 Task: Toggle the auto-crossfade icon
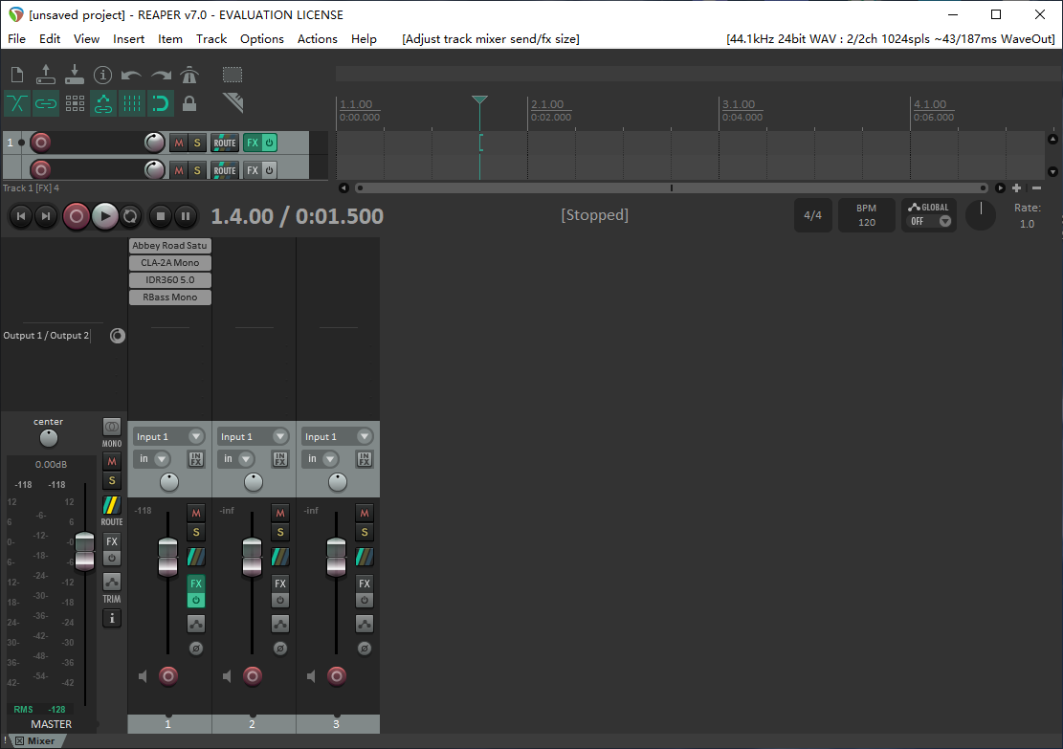tap(17, 103)
